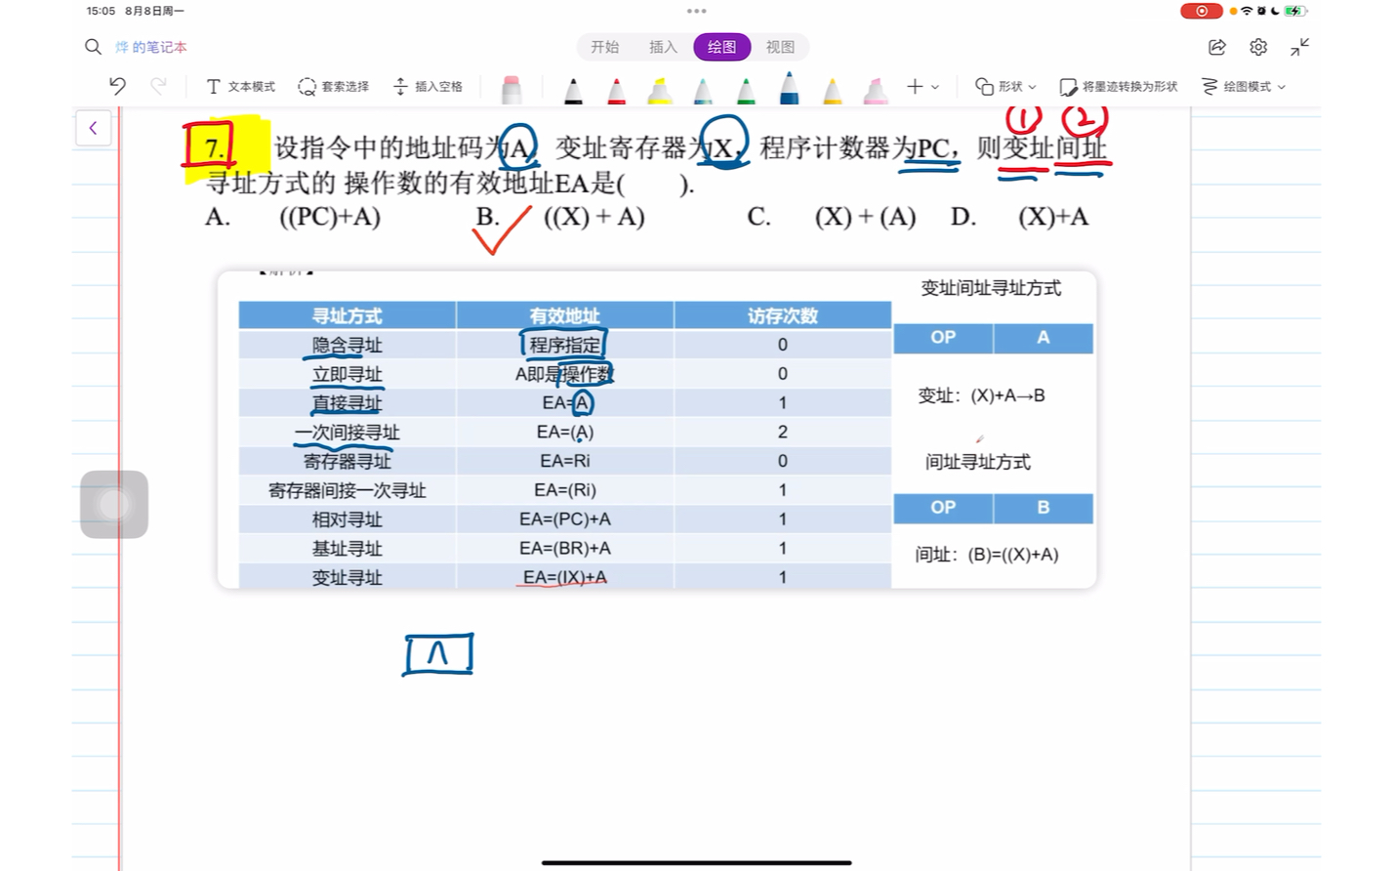Click the screen recording indicator

click(1202, 11)
